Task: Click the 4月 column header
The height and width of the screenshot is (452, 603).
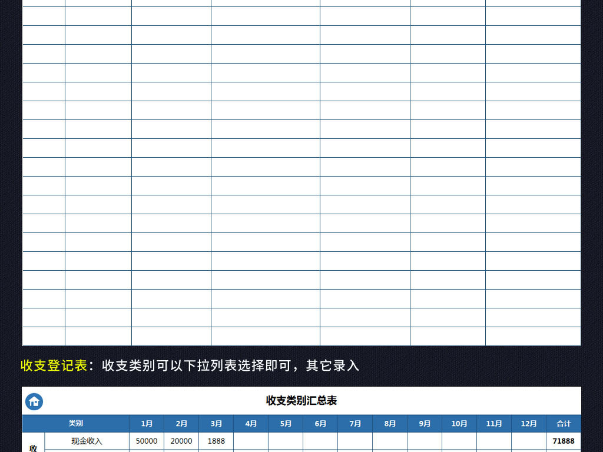Action: 251,424
